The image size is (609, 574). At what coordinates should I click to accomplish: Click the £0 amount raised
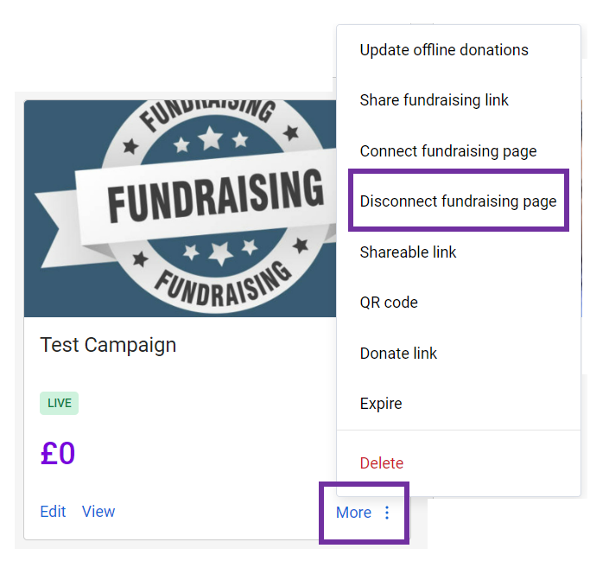pos(58,454)
